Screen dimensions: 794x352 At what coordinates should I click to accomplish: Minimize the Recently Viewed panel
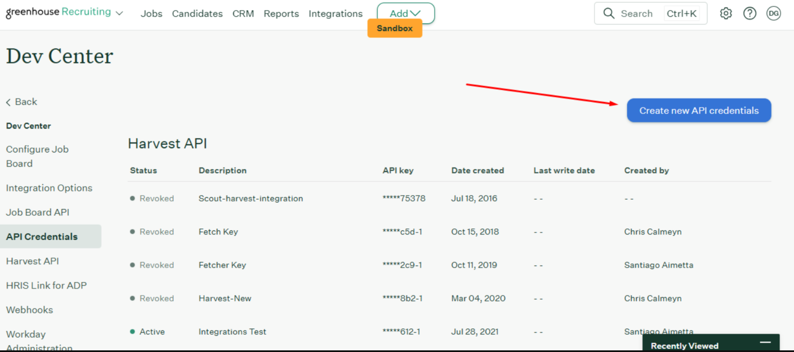pos(765,342)
